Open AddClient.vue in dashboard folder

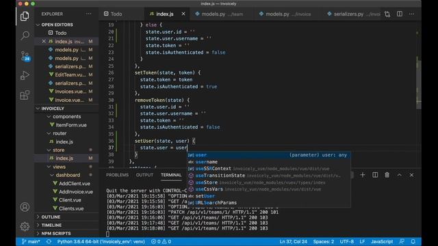(x=75, y=184)
